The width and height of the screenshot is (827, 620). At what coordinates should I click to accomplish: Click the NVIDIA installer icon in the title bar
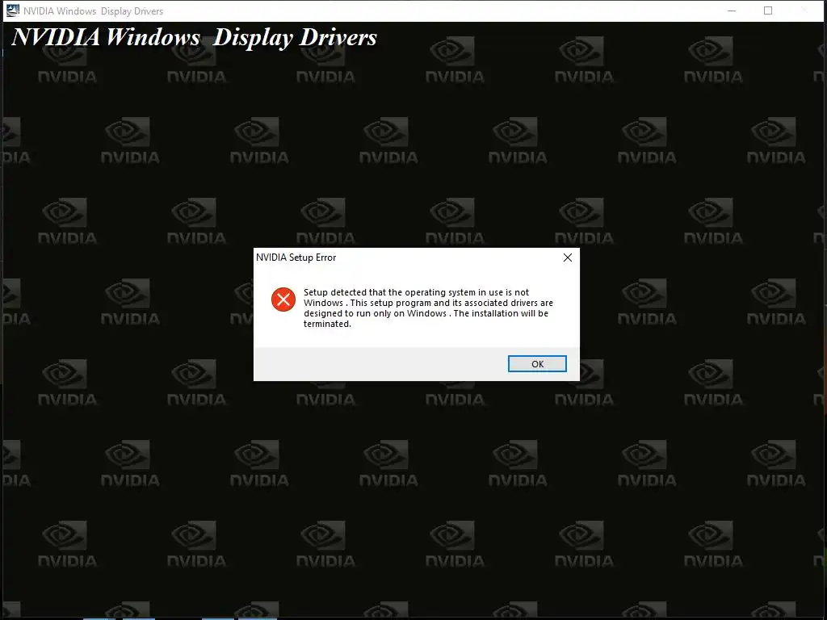click(x=13, y=10)
